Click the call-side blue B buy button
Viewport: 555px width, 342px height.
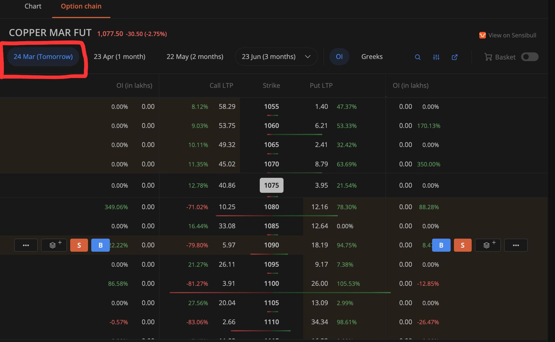100,245
